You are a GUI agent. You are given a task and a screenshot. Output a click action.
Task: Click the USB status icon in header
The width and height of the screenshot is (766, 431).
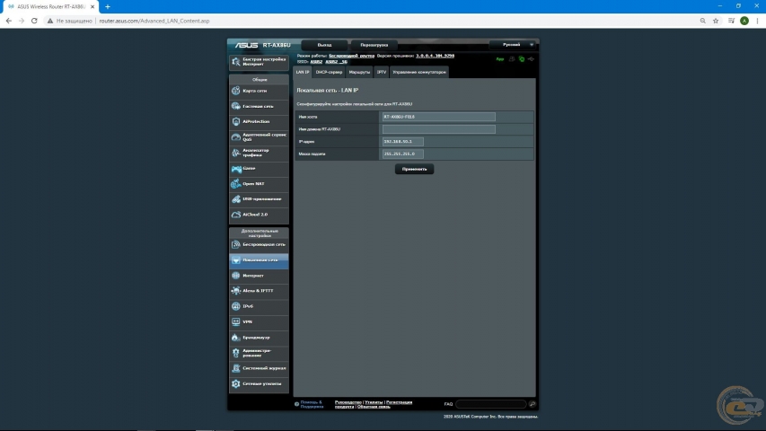531,59
